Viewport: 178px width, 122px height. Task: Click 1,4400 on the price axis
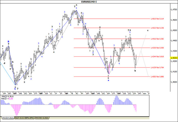(174, 41)
